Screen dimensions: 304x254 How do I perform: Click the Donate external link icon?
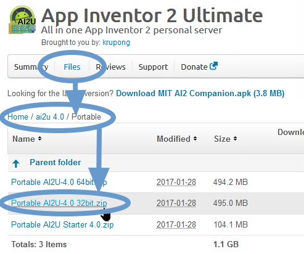tap(213, 66)
